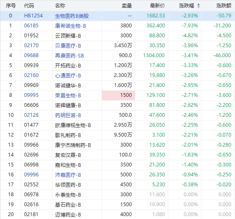Click the 涨跌额 column header
This screenshot has height=219, width=235.
point(224,6)
